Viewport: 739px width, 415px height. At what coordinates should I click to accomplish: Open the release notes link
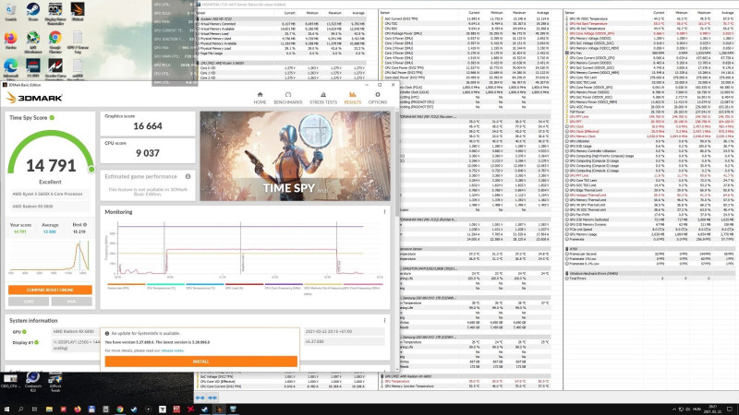[173, 350]
